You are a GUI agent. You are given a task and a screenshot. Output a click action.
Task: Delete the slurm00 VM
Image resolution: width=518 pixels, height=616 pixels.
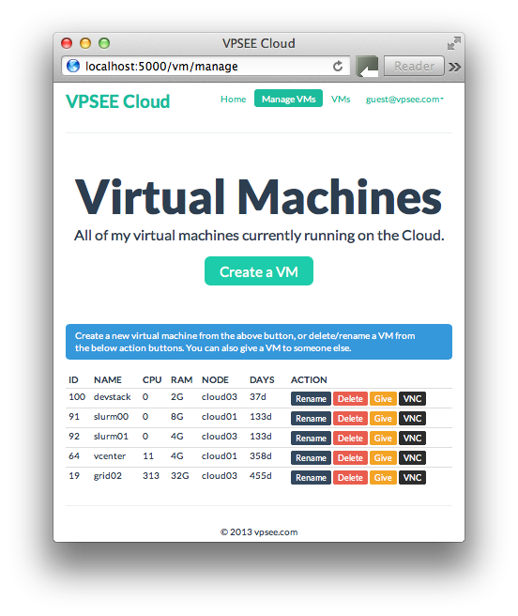point(350,419)
